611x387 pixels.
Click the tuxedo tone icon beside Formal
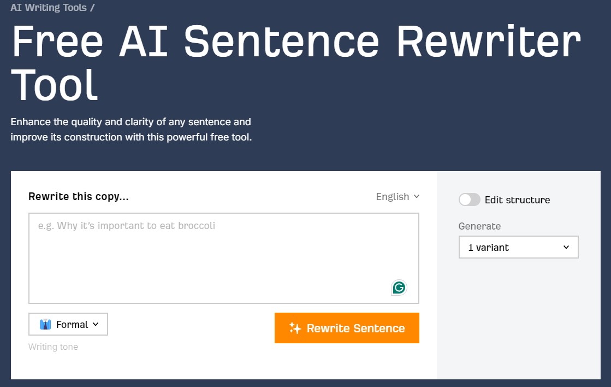[x=46, y=324]
